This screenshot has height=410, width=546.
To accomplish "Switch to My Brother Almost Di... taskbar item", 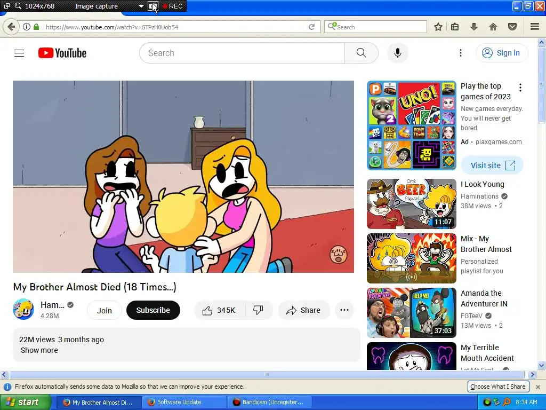I will pyautogui.click(x=99, y=402).
